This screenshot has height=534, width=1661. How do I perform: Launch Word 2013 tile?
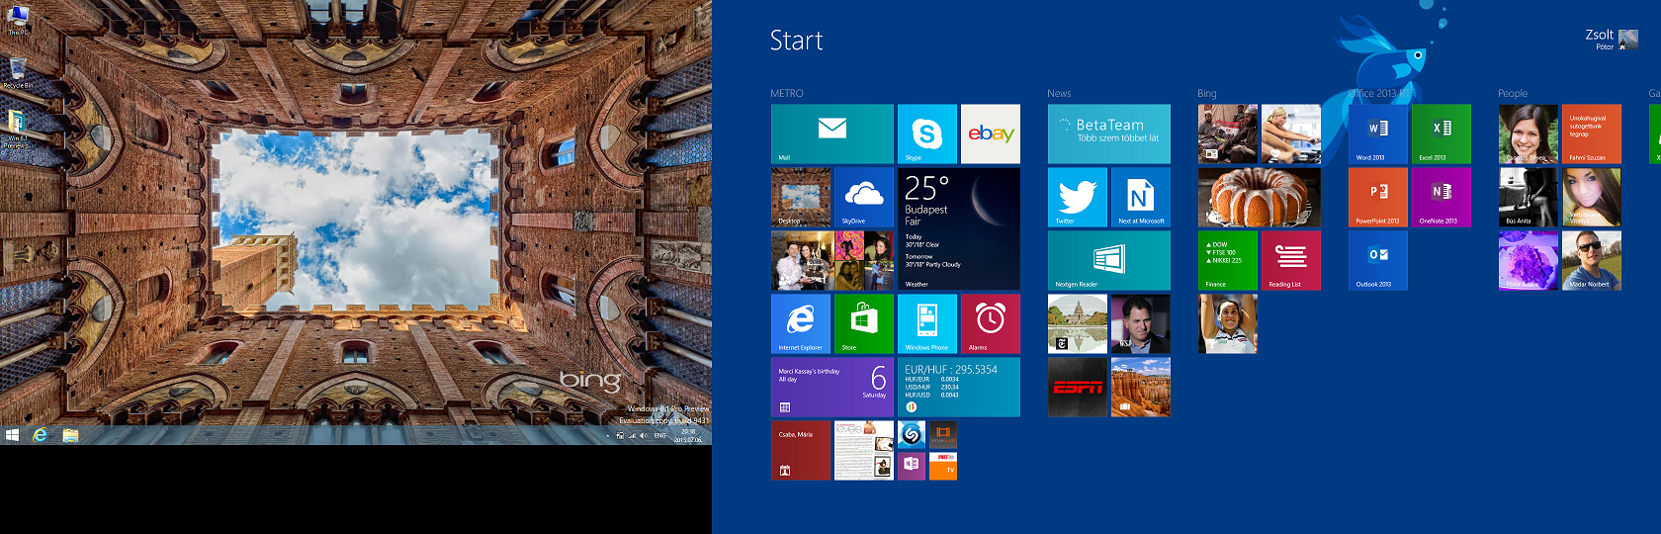1377,133
